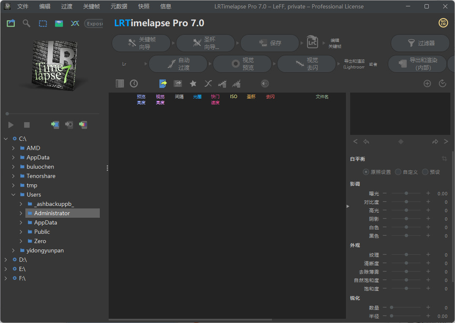
Task: Start preview playback with play button
Action: click(x=11, y=125)
